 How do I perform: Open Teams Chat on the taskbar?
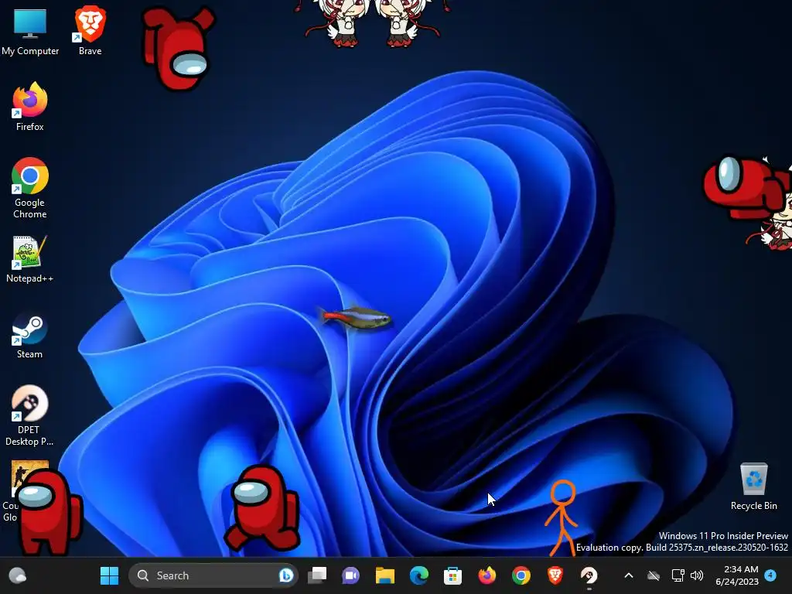coord(350,575)
